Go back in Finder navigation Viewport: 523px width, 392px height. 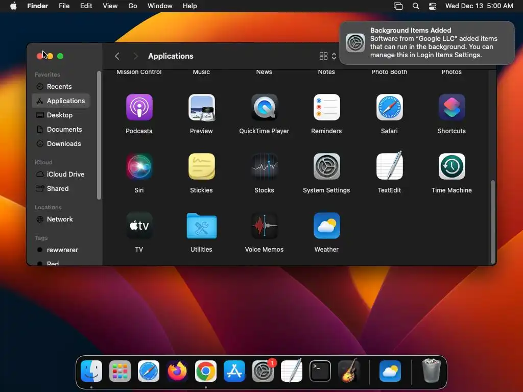click(117, 56)
